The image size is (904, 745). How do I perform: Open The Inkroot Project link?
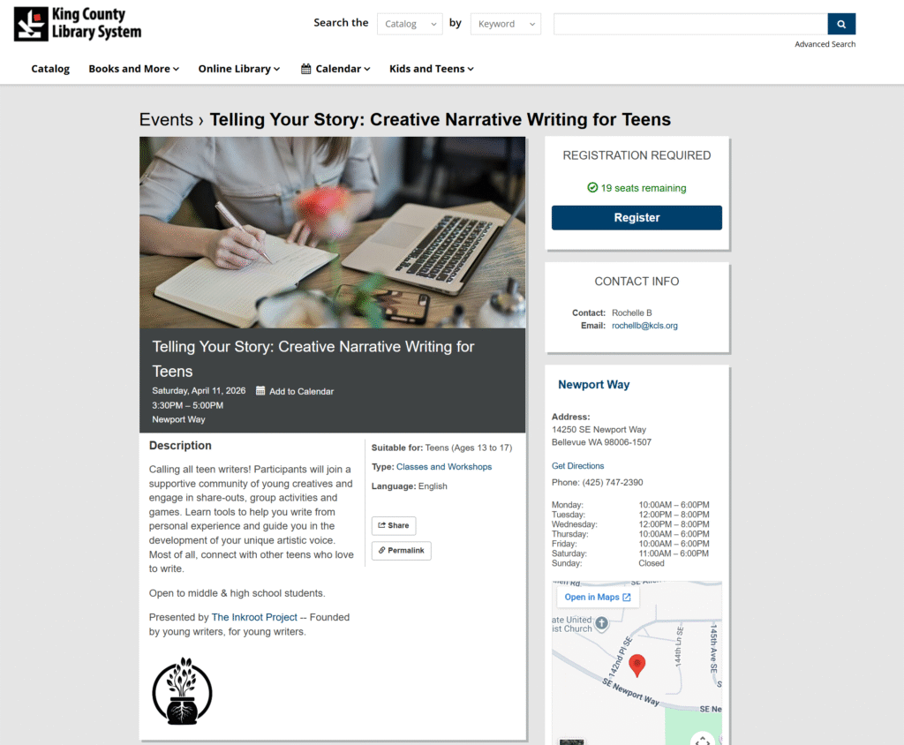tap(254, 618)
